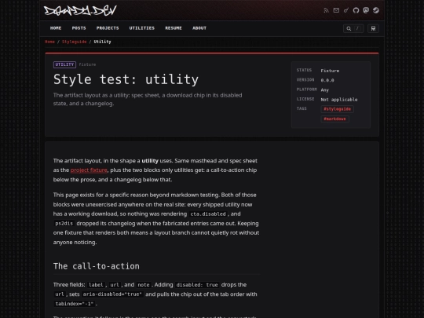Click the Styleguide breadcrumb link

75,42
